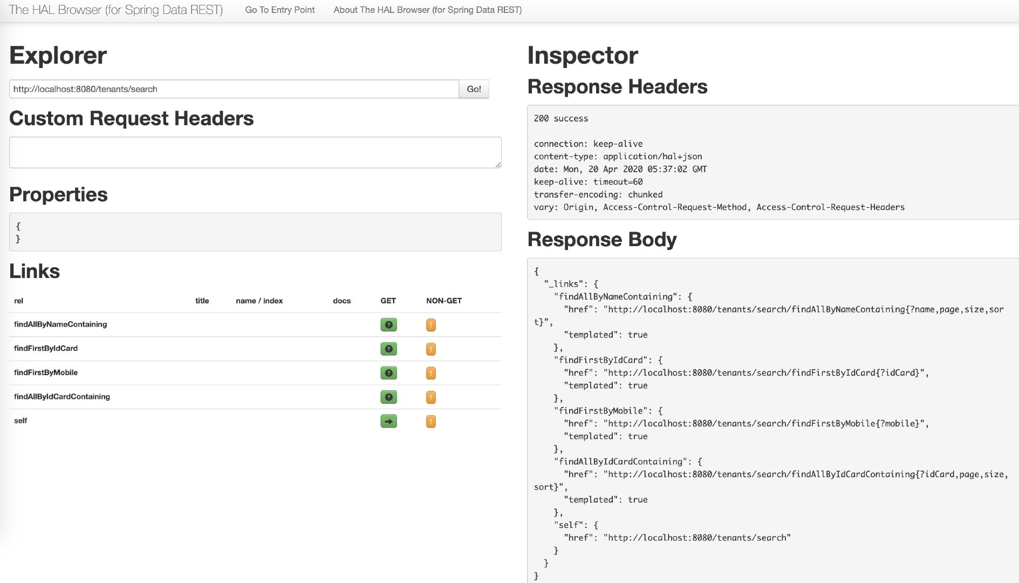Click the orange NON-GET icon for findAllByNameContaining

coord(430,324)
